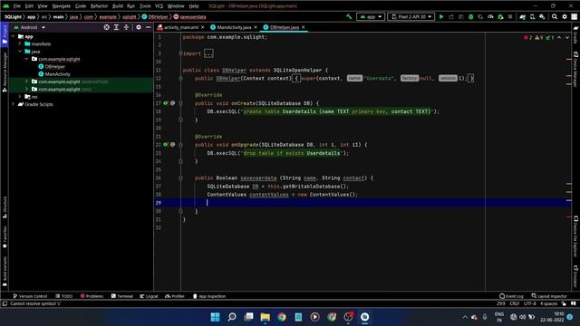Collapse the app module tree node
Image resolution: width=580 pixels, height=326 pixels.
point(14,36)
